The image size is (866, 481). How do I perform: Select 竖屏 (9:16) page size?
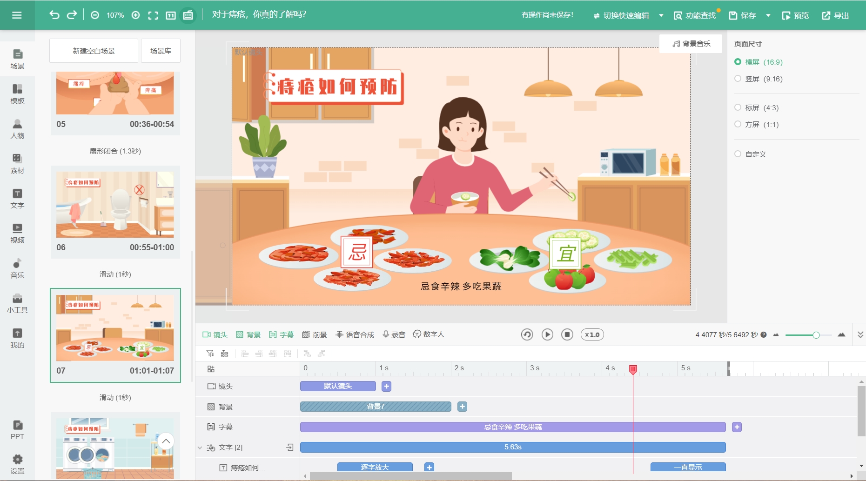(x=759, y=79)
